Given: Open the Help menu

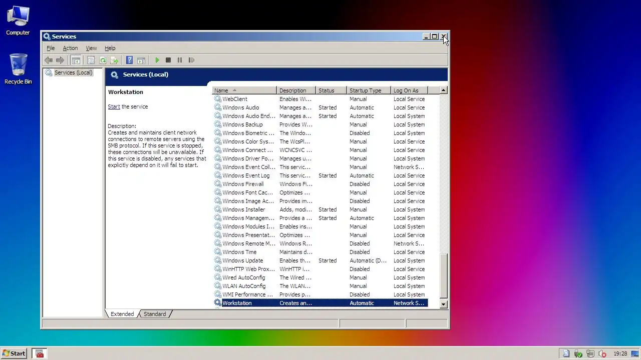Looking at the screenshot, I should 110,48.
